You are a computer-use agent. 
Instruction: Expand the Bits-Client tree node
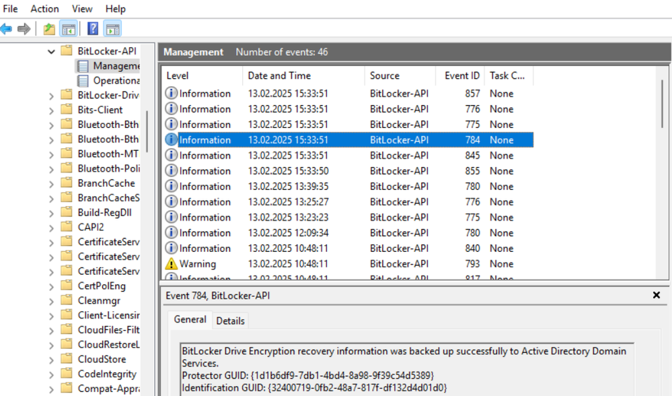(x=51, y=110)
